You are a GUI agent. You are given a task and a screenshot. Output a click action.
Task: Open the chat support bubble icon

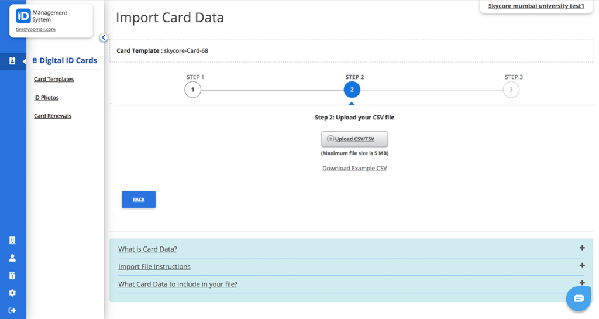(x=579, y=299)
